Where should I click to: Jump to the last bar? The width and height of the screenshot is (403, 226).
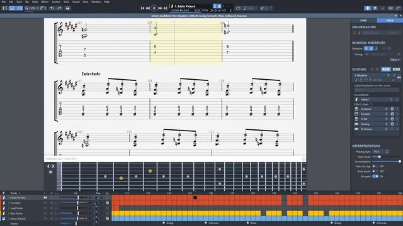[x=166, y=8]
